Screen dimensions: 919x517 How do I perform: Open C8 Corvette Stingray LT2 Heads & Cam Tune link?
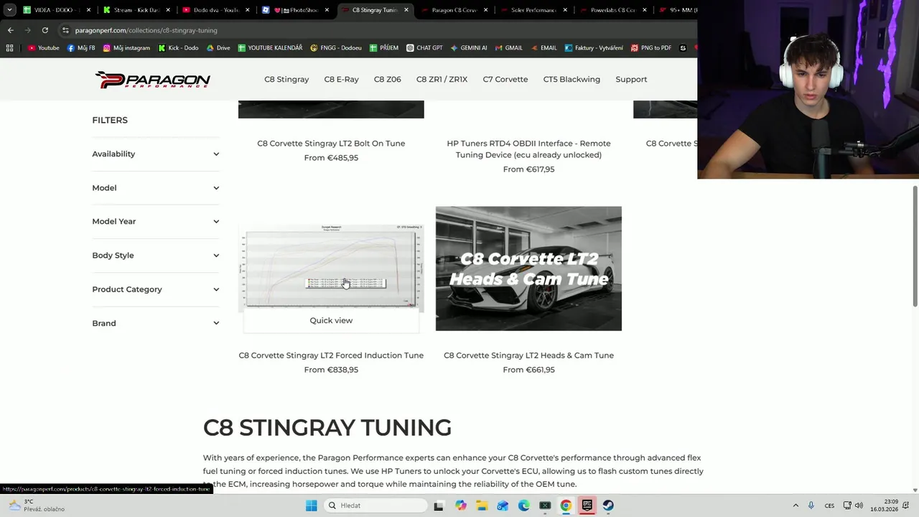click(x=528, y=355)
